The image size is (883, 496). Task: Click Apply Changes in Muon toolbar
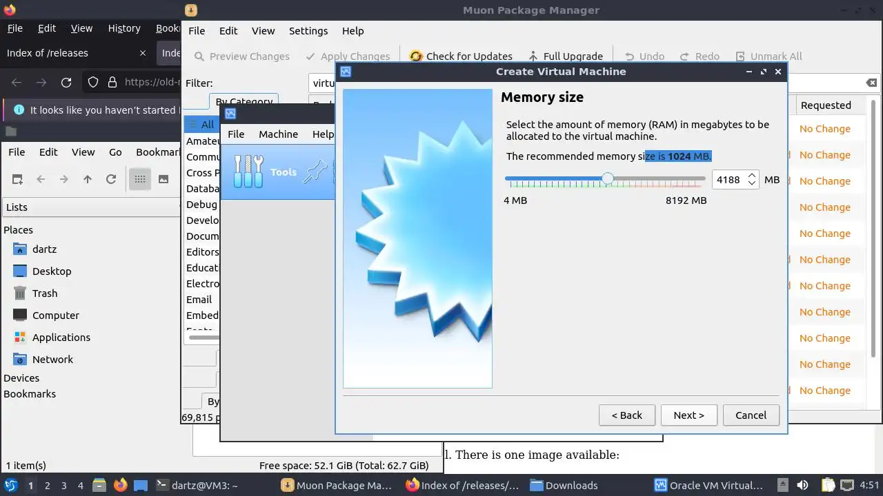tap(347, 56)
